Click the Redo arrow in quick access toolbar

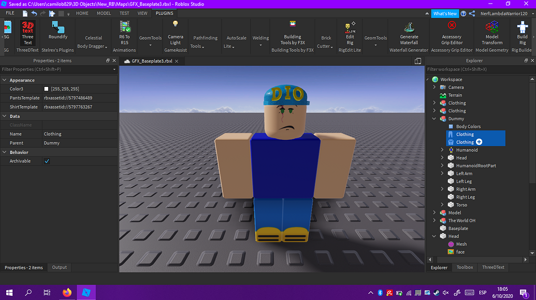point(43,13)
